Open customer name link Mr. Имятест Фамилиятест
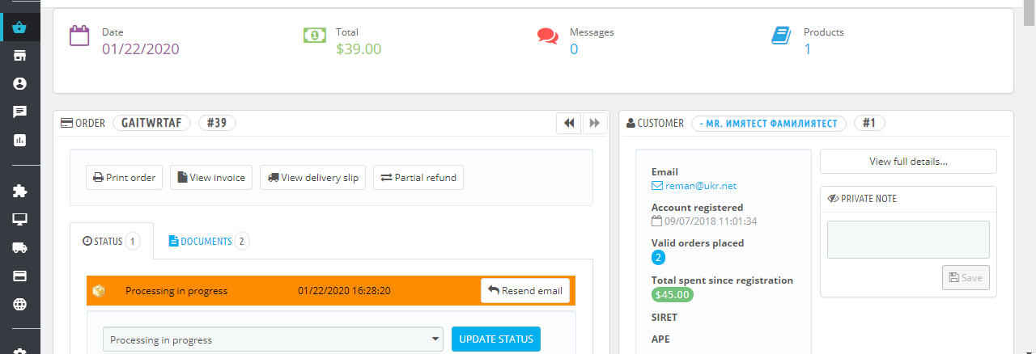 [769, 123]
